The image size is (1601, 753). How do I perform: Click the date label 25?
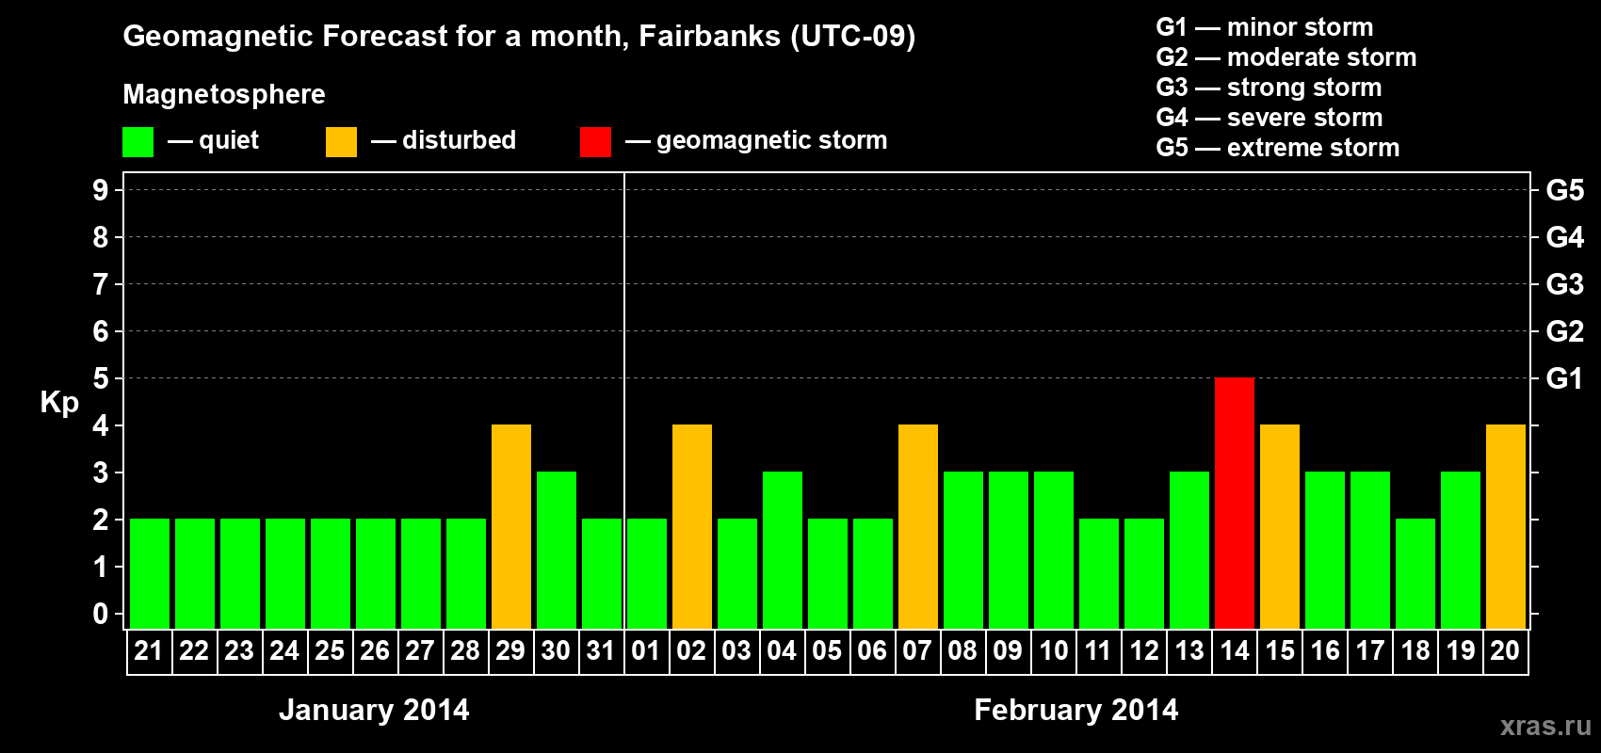330,651
